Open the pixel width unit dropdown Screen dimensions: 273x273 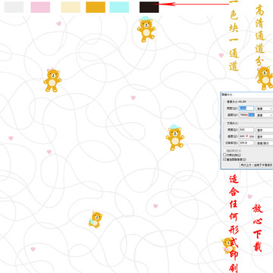(x=265, y=108)
